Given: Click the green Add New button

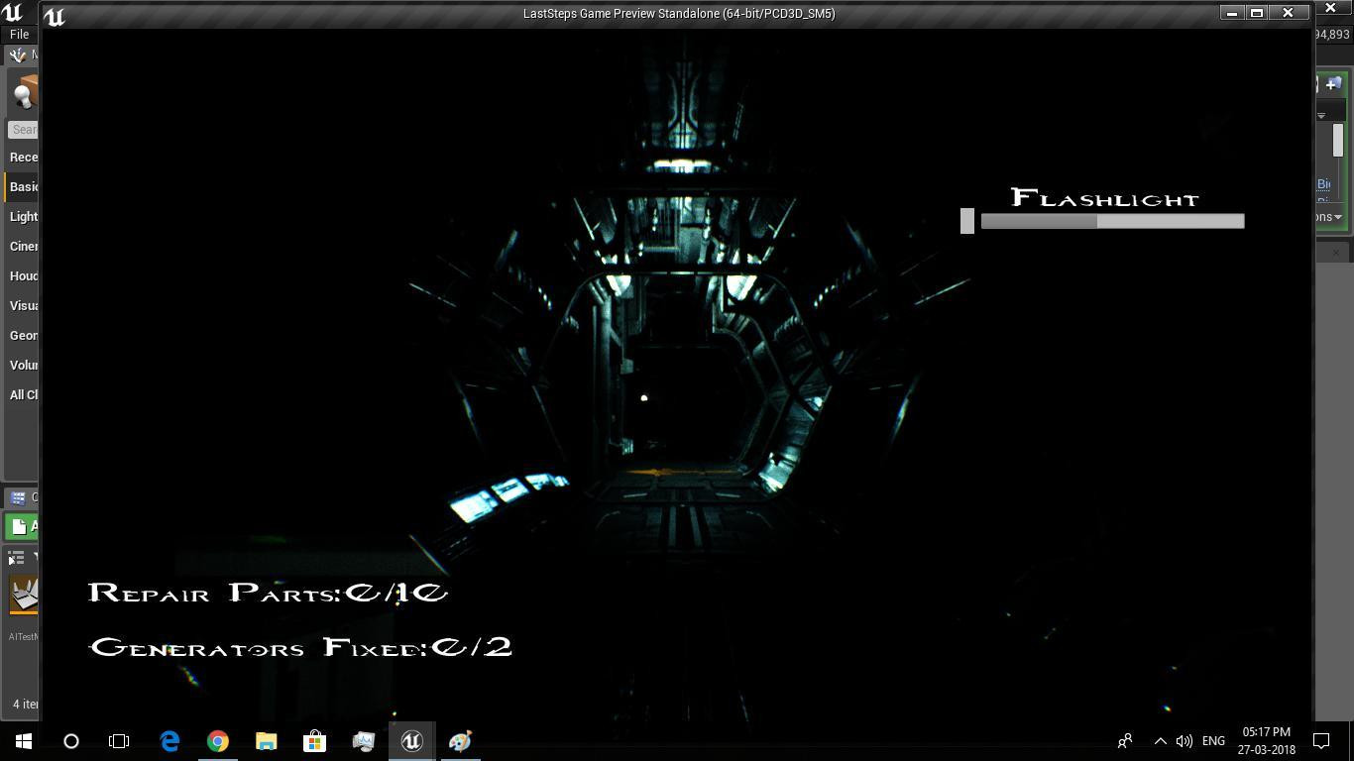Looking at the screenshot, I should (x=22, y=526).
